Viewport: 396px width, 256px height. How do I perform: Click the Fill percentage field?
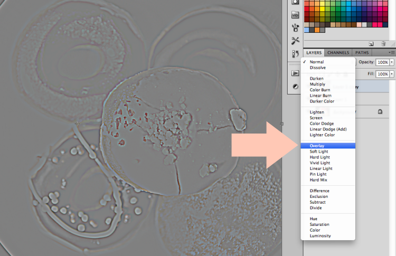pos(383,74)
